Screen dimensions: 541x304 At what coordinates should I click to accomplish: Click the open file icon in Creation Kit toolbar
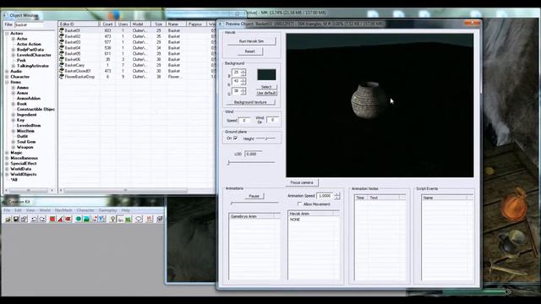click(x=8, y=219)
